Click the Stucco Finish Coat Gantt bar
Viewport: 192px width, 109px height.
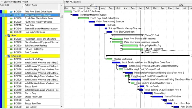(158, 97)
